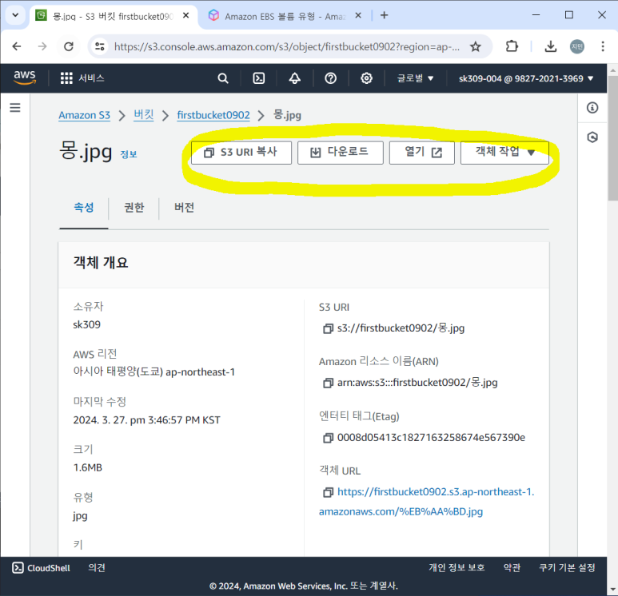Click the 정보 link beside 몽.jpg

click(x=129, y=154)
